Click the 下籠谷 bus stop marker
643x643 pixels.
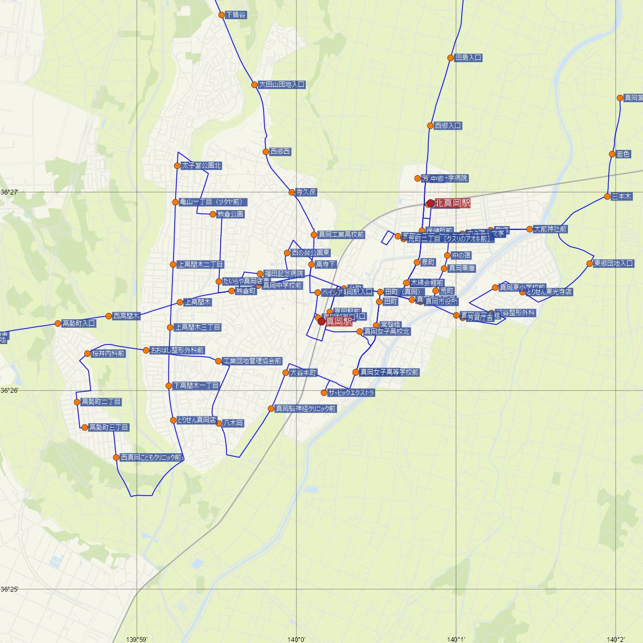tap(222, 15)
